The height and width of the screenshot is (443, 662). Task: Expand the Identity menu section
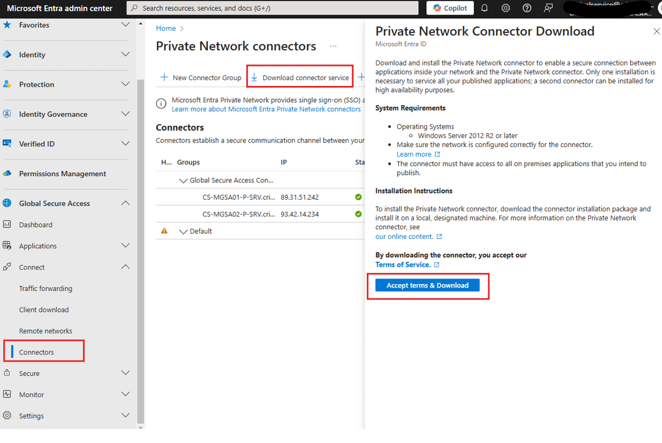[x=125, y=54]
